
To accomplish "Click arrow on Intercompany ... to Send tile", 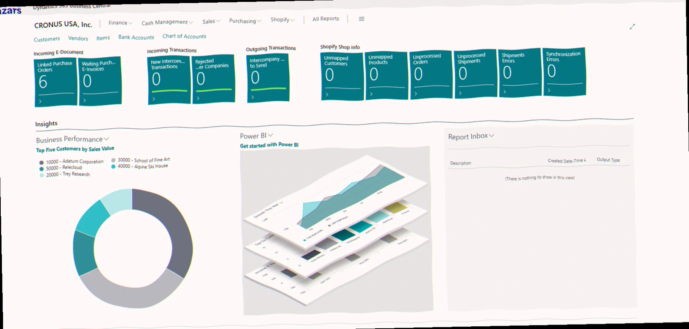I will point(252,97).
